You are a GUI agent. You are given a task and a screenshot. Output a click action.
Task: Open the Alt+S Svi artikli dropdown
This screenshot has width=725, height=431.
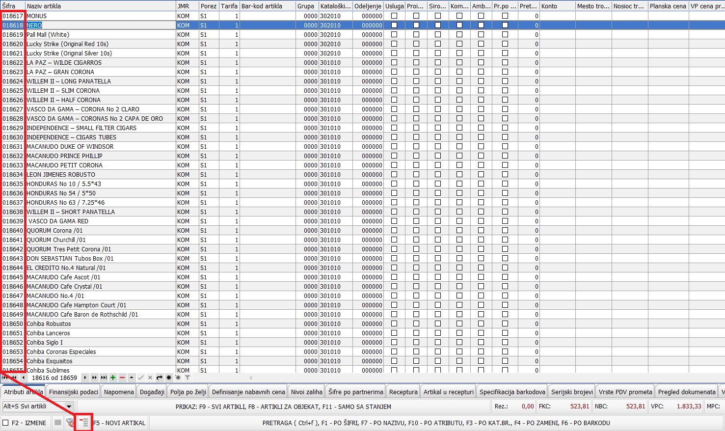tap(69, 406)
